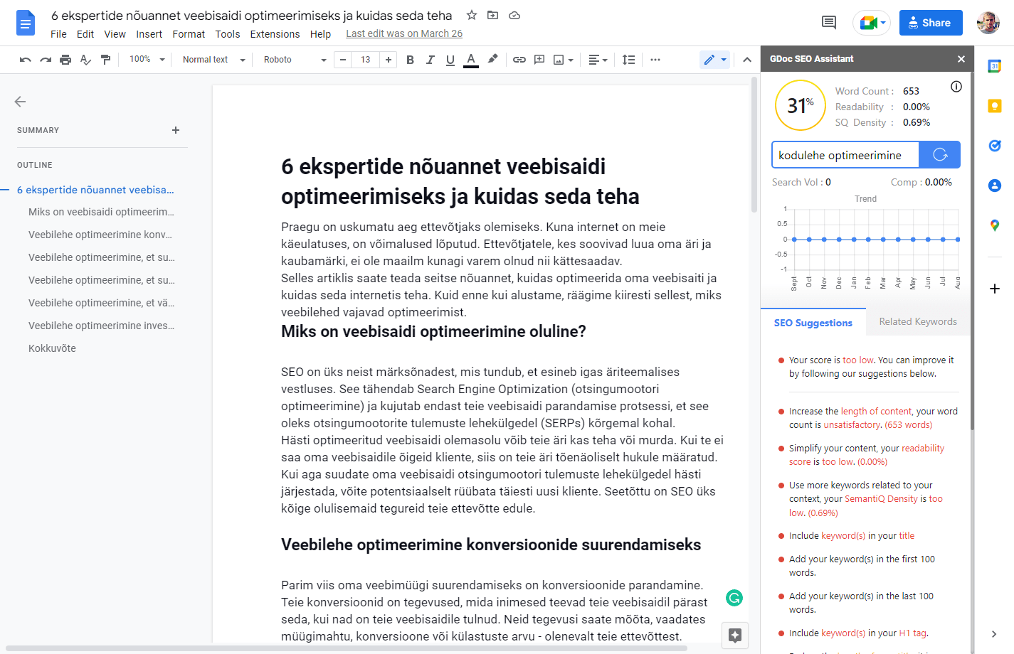Decrease font size with minus button
The height and width of the screenshot is (654, 1014).
tap(343, 60)
